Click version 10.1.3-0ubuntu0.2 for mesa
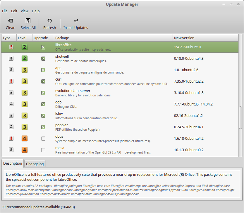The image size is (244, 213). pyautogui.click(x=189, y=150)
